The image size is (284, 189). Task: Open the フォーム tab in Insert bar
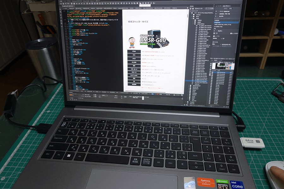65,1
